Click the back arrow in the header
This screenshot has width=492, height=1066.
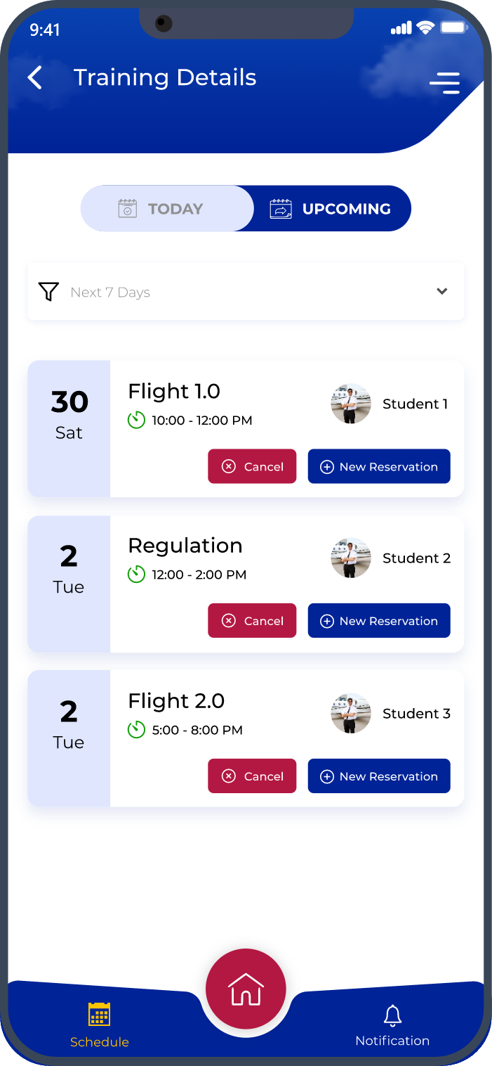click(34, 77)
